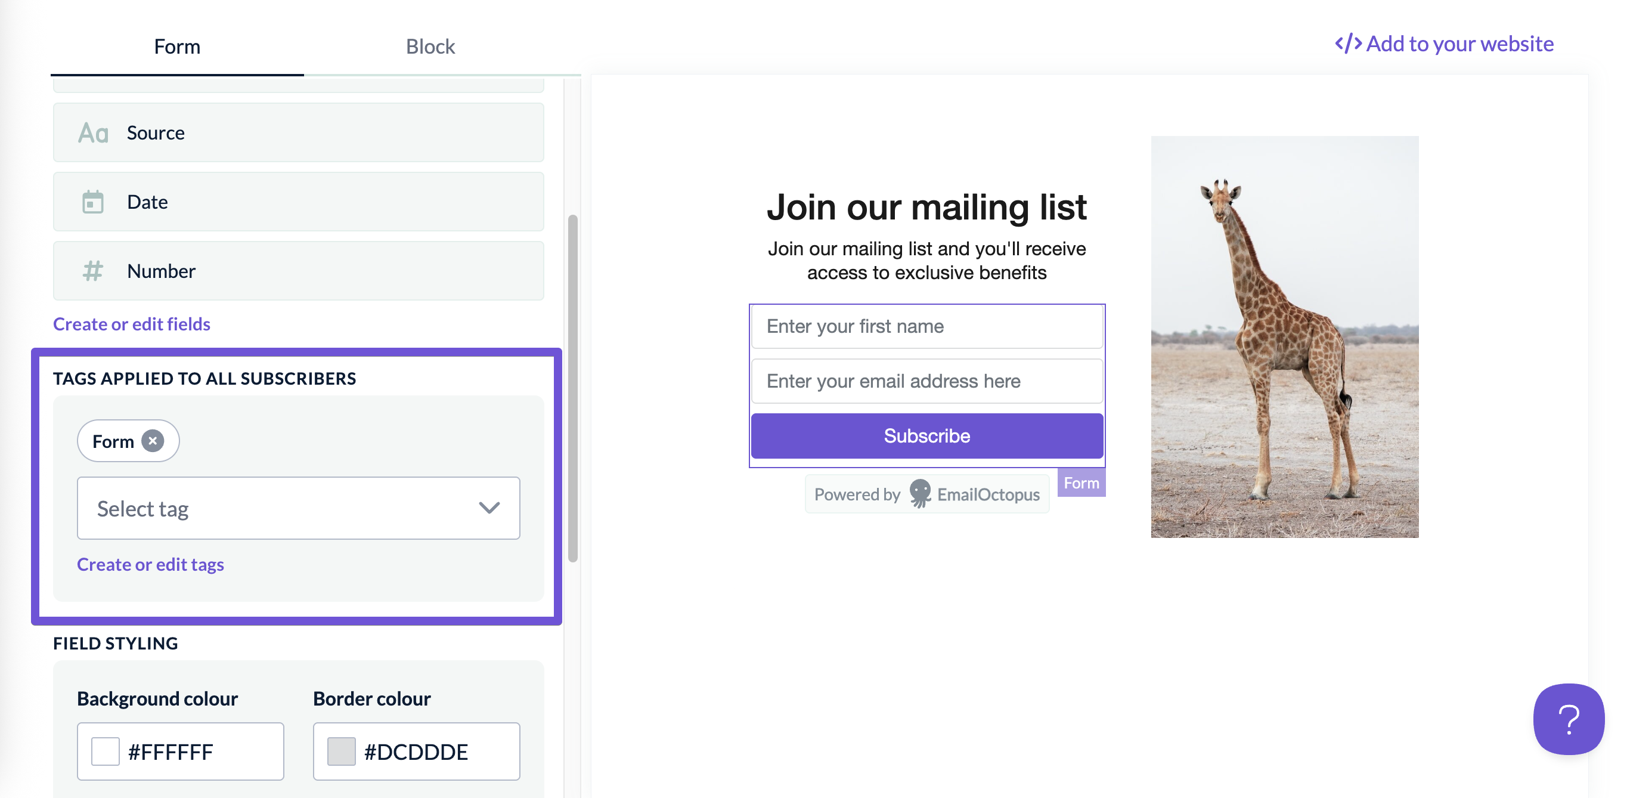Open Create or edit tags link
1630x798 pixels.
pyautogui.click(x=151, y=564)
